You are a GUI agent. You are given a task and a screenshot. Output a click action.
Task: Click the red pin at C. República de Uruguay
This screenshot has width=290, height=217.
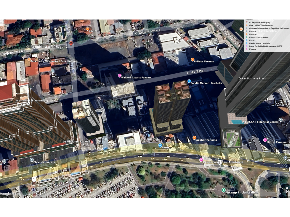(71, 44)
